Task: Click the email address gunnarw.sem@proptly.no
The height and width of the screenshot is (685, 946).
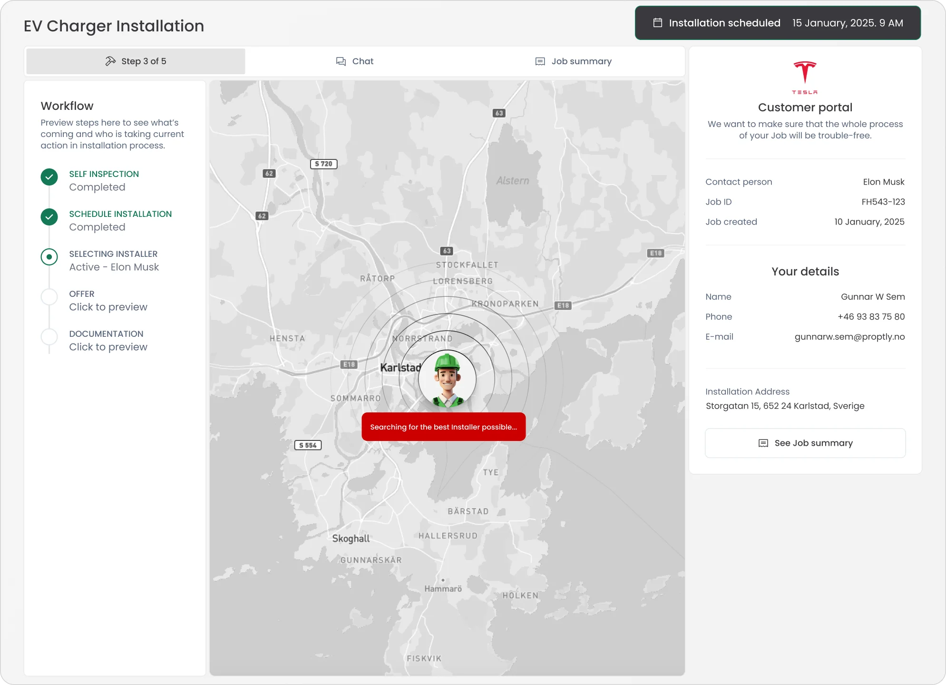Action: click(x=849, y=337)
